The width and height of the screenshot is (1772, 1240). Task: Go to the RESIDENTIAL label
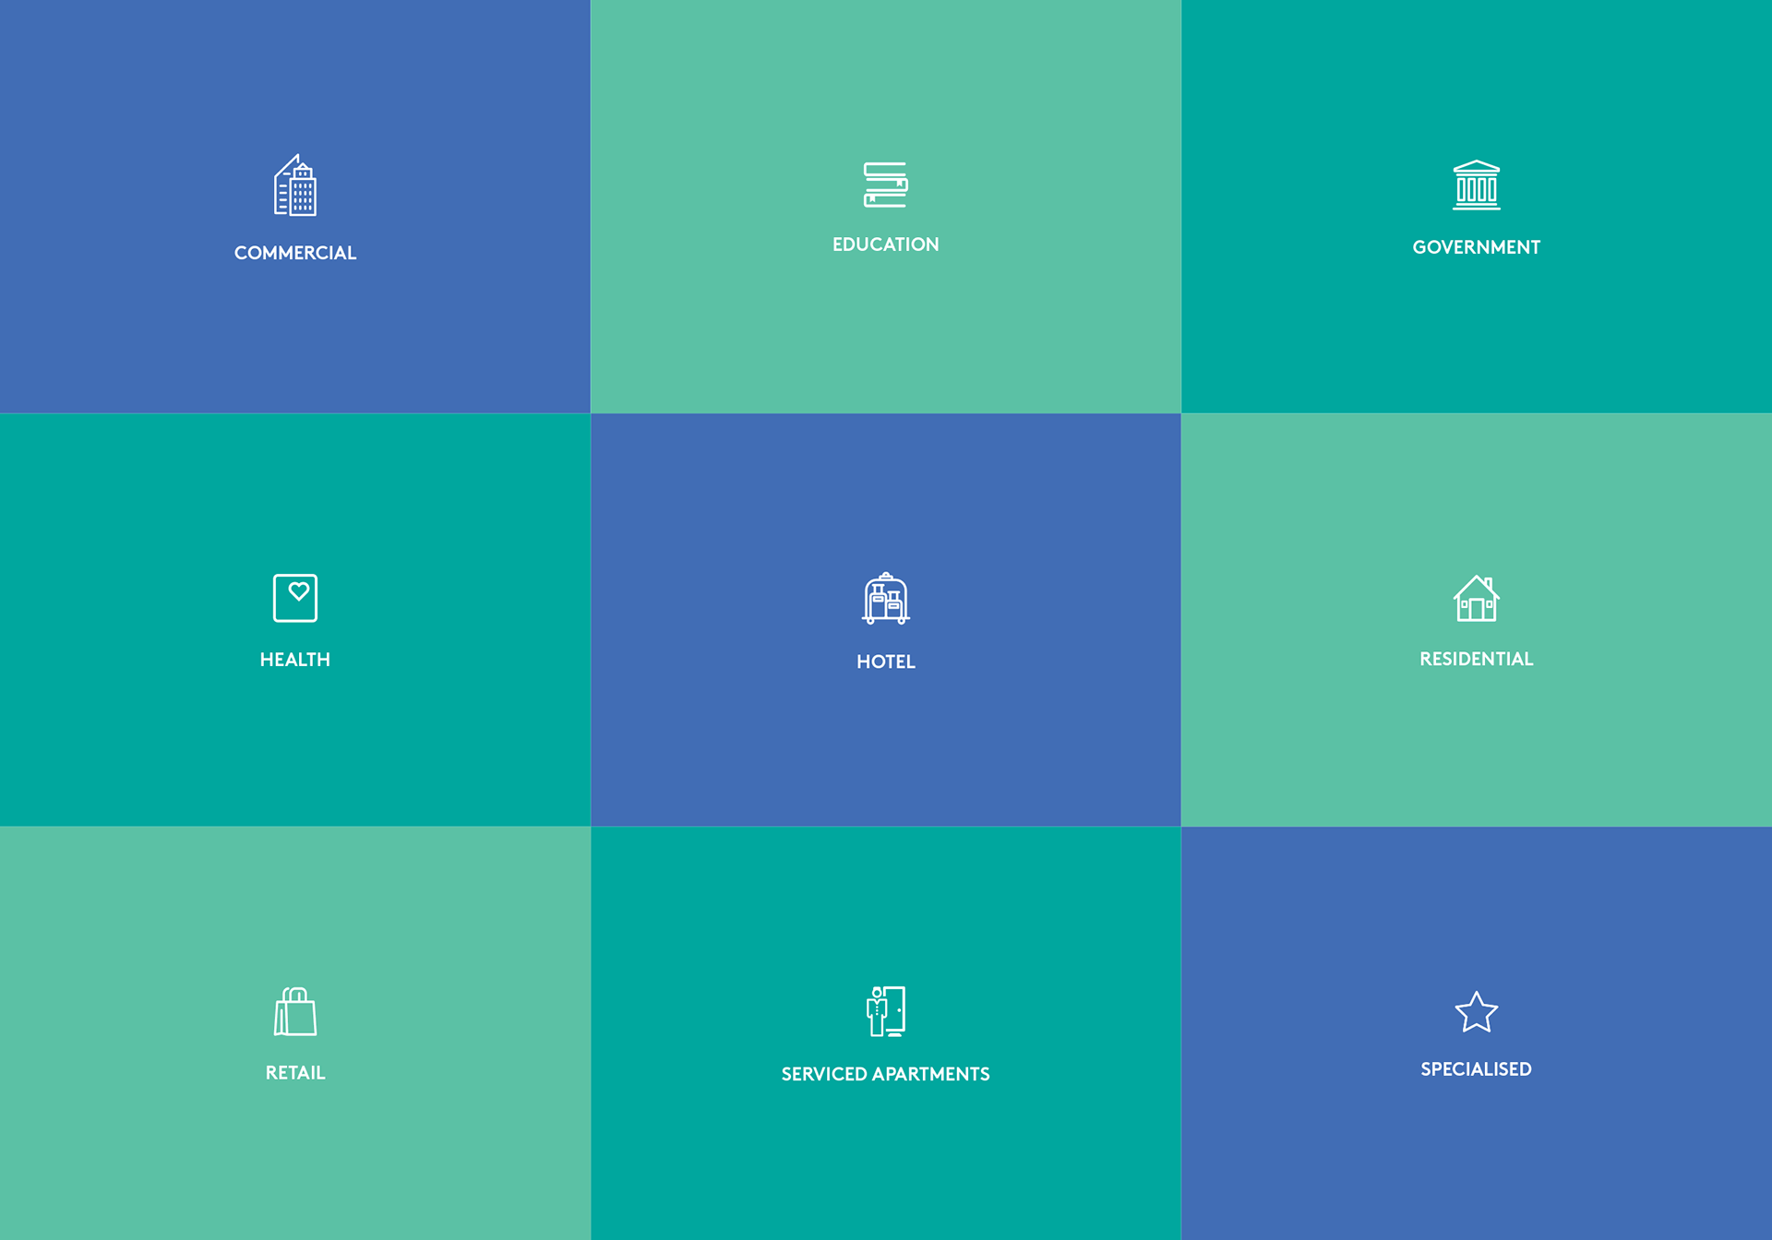click(x=1476, y=659)
